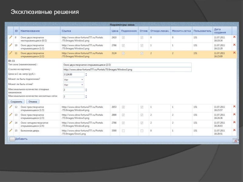Open editing for row 12 via pencil icon
This screenshot has height=182, width=243.
pos(11,107)
